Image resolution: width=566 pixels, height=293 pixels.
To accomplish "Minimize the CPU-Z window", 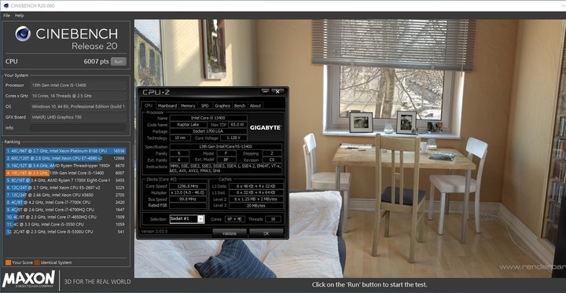I will pyautogui.click(x=265, y=92).
